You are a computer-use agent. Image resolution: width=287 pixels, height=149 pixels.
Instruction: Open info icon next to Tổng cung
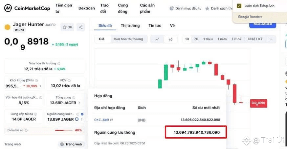pos(74,97)
